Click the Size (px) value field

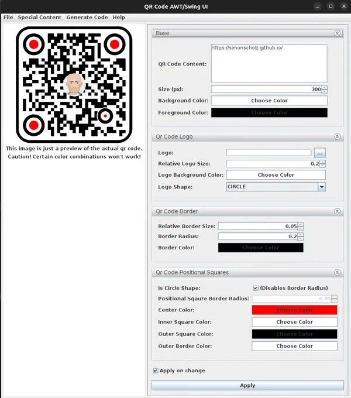(x=266, y=90)
